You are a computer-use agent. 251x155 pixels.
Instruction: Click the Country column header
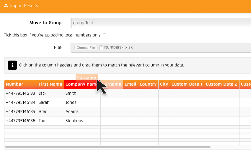click(148, 84)
